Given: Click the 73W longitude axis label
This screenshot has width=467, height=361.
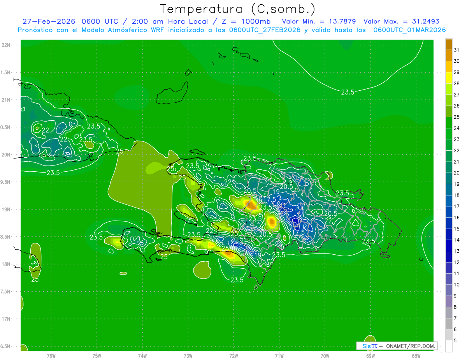Looking at the screenshot, I should click(x=188, y=356).
